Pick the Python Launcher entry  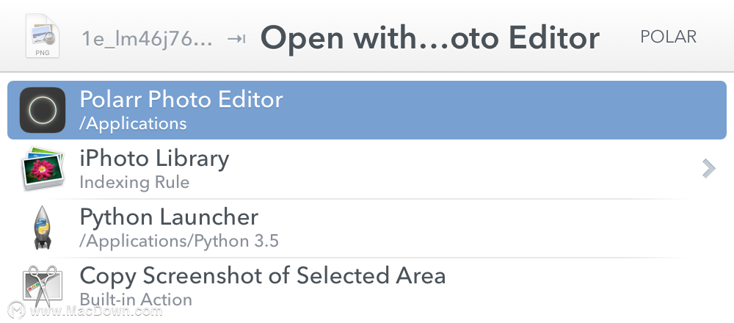click(x=367, y=228)
